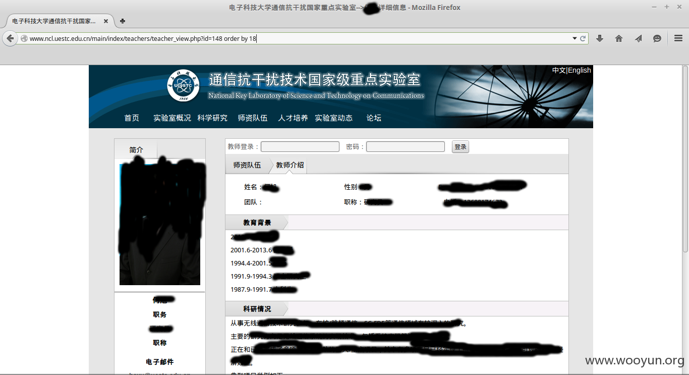The width and height of the screenshot is (689, 375).
Task: Close the current browser tab
Action: pos(106,21)
